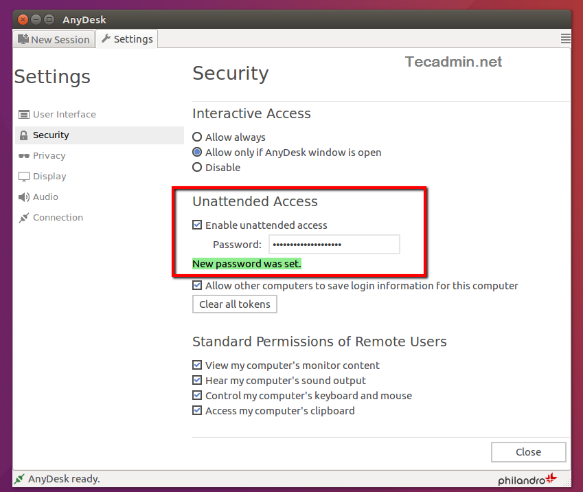Click the unattended access Password field
This screenshot has height=492, width=583.
pos(334,245)
